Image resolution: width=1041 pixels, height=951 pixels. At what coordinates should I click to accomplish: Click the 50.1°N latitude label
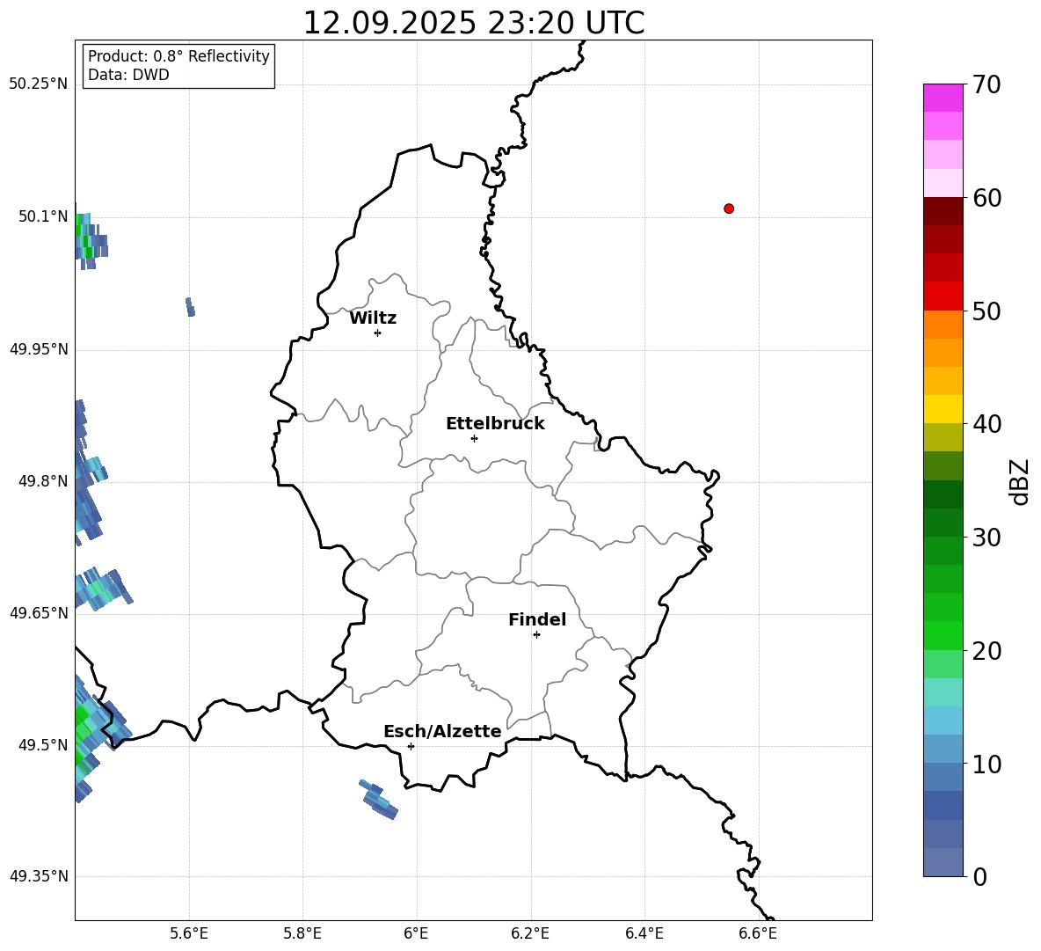(x=43, y=216)
